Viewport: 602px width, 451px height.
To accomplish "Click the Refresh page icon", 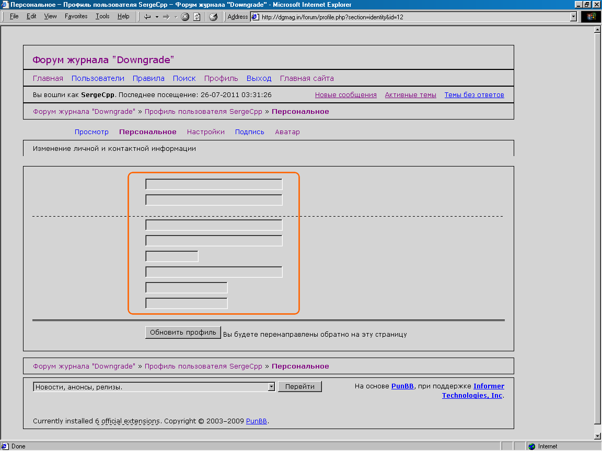I will click(x=196, y=17).
